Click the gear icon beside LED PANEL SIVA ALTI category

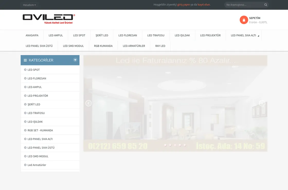[25, 139]
